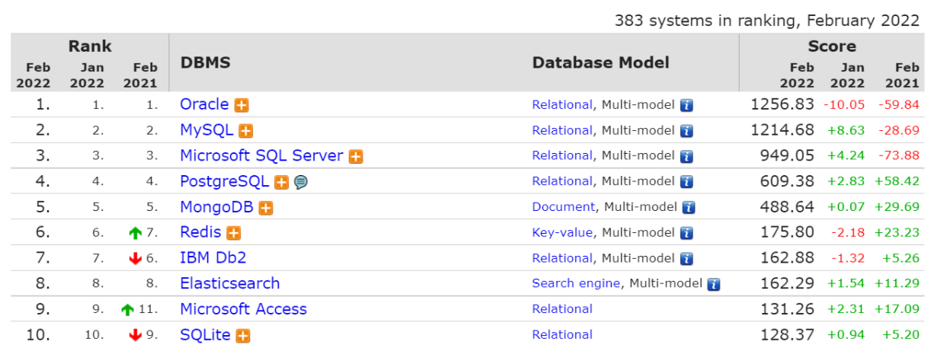Click the Rank column header
This screenshot has height=348, width=937.
point(90,46)
